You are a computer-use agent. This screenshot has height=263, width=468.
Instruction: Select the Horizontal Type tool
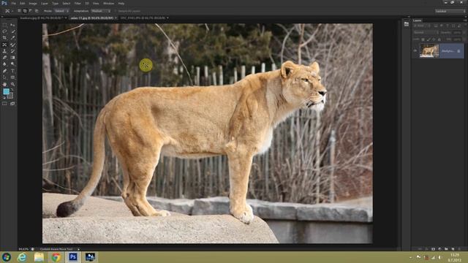(12, 71)
